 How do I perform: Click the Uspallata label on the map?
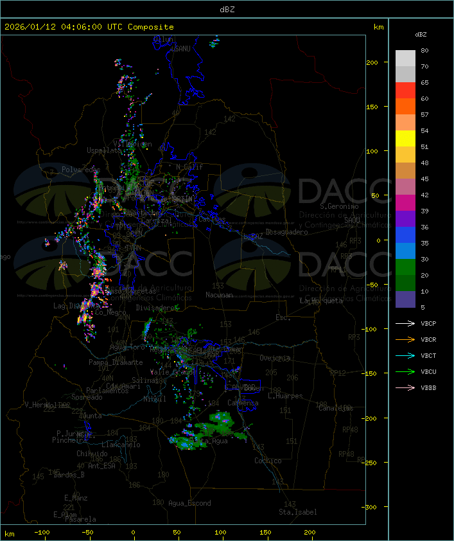tap(103, 150)
